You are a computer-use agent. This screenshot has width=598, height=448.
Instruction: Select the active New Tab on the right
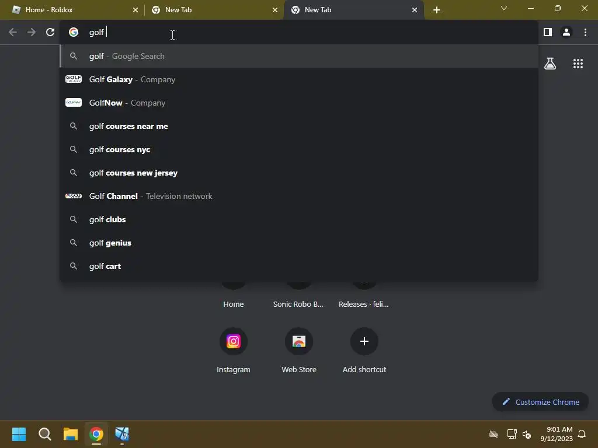[353, 10]
